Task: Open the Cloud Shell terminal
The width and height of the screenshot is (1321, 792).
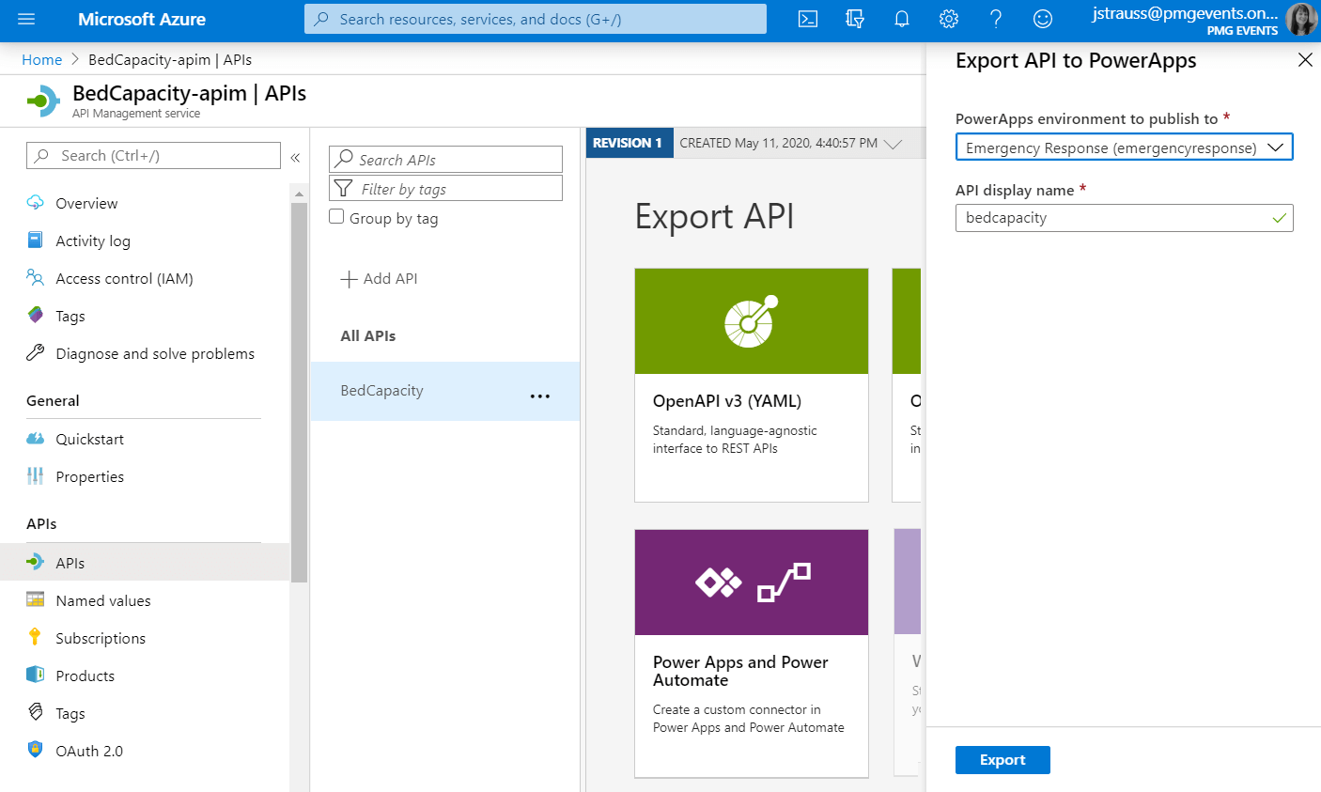Action: click(807, 19)
